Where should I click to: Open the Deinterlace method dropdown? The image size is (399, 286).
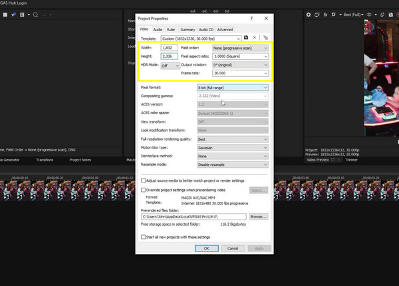[x=265, y=156]
